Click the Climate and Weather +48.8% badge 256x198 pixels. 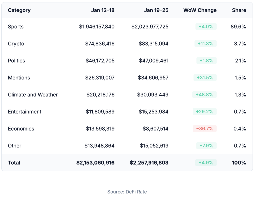pyautogui.click(x=204, y=95)
